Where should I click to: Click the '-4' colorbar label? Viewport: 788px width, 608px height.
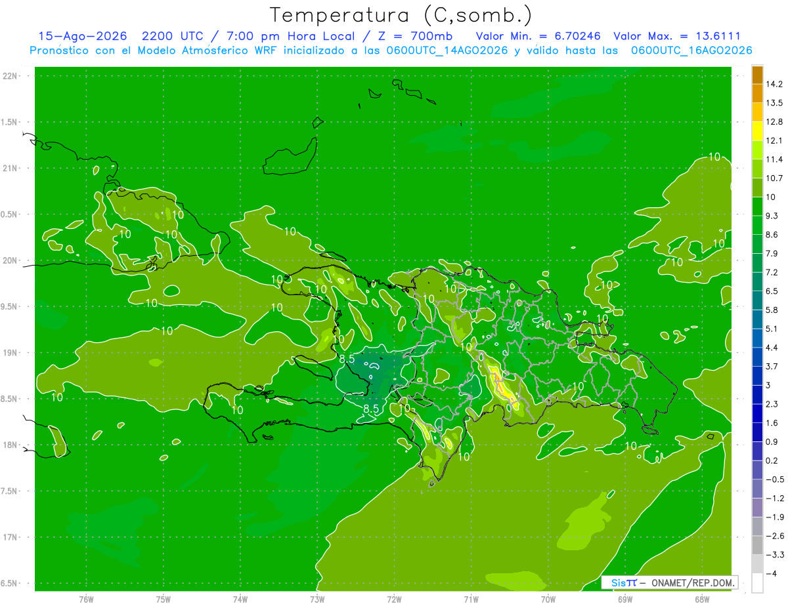[771, 574]
